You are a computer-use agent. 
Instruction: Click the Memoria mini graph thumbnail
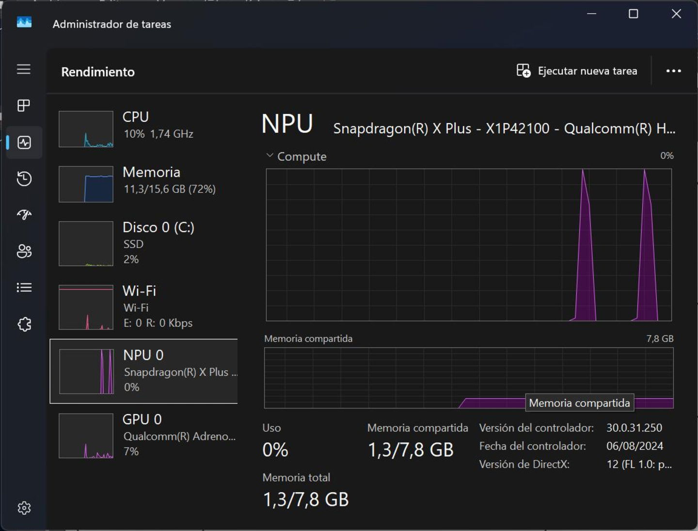pos(86,184)
